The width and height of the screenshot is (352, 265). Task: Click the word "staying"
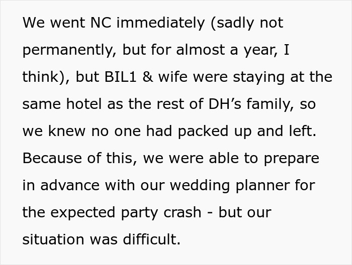[258, 77]
